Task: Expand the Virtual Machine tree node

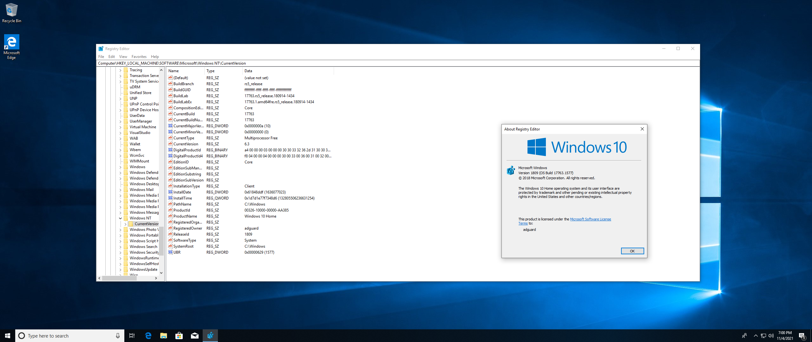Action: 121,127
